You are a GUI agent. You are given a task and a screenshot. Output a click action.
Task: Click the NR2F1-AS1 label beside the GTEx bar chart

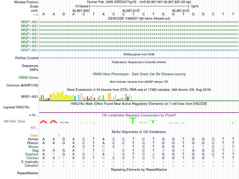29,97
